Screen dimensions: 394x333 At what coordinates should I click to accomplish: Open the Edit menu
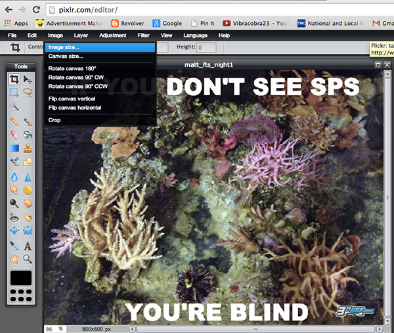click(x=32, y=35)
